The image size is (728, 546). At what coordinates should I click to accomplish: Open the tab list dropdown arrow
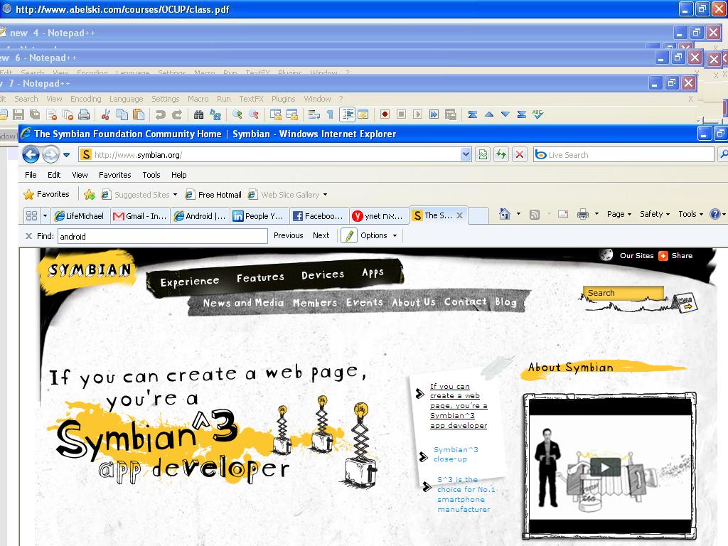[x=45, y=216]
